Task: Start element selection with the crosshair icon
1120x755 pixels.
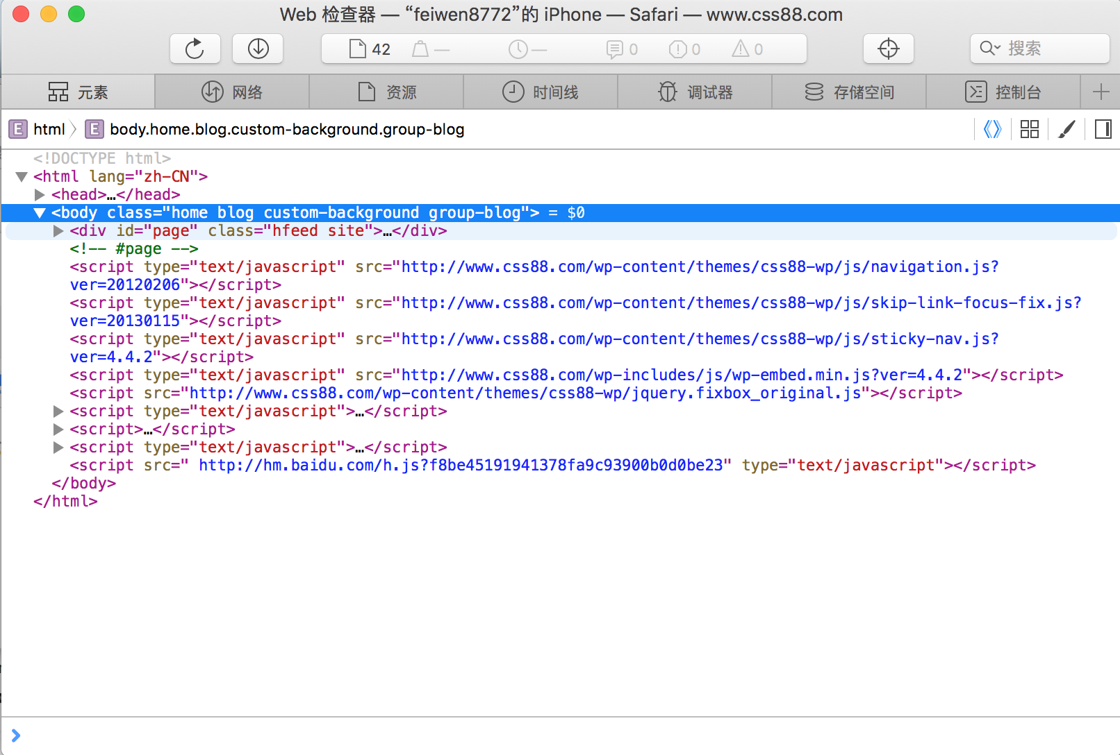Action: pyautogui.click(x=889, y=49)
